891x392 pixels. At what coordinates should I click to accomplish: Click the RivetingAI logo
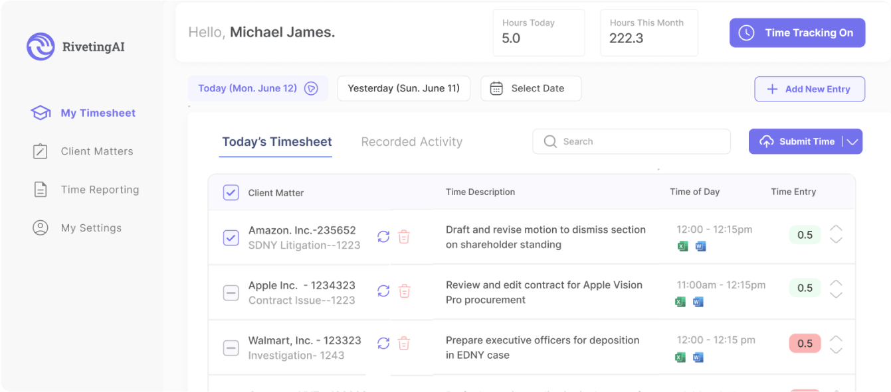coord(41,46)
